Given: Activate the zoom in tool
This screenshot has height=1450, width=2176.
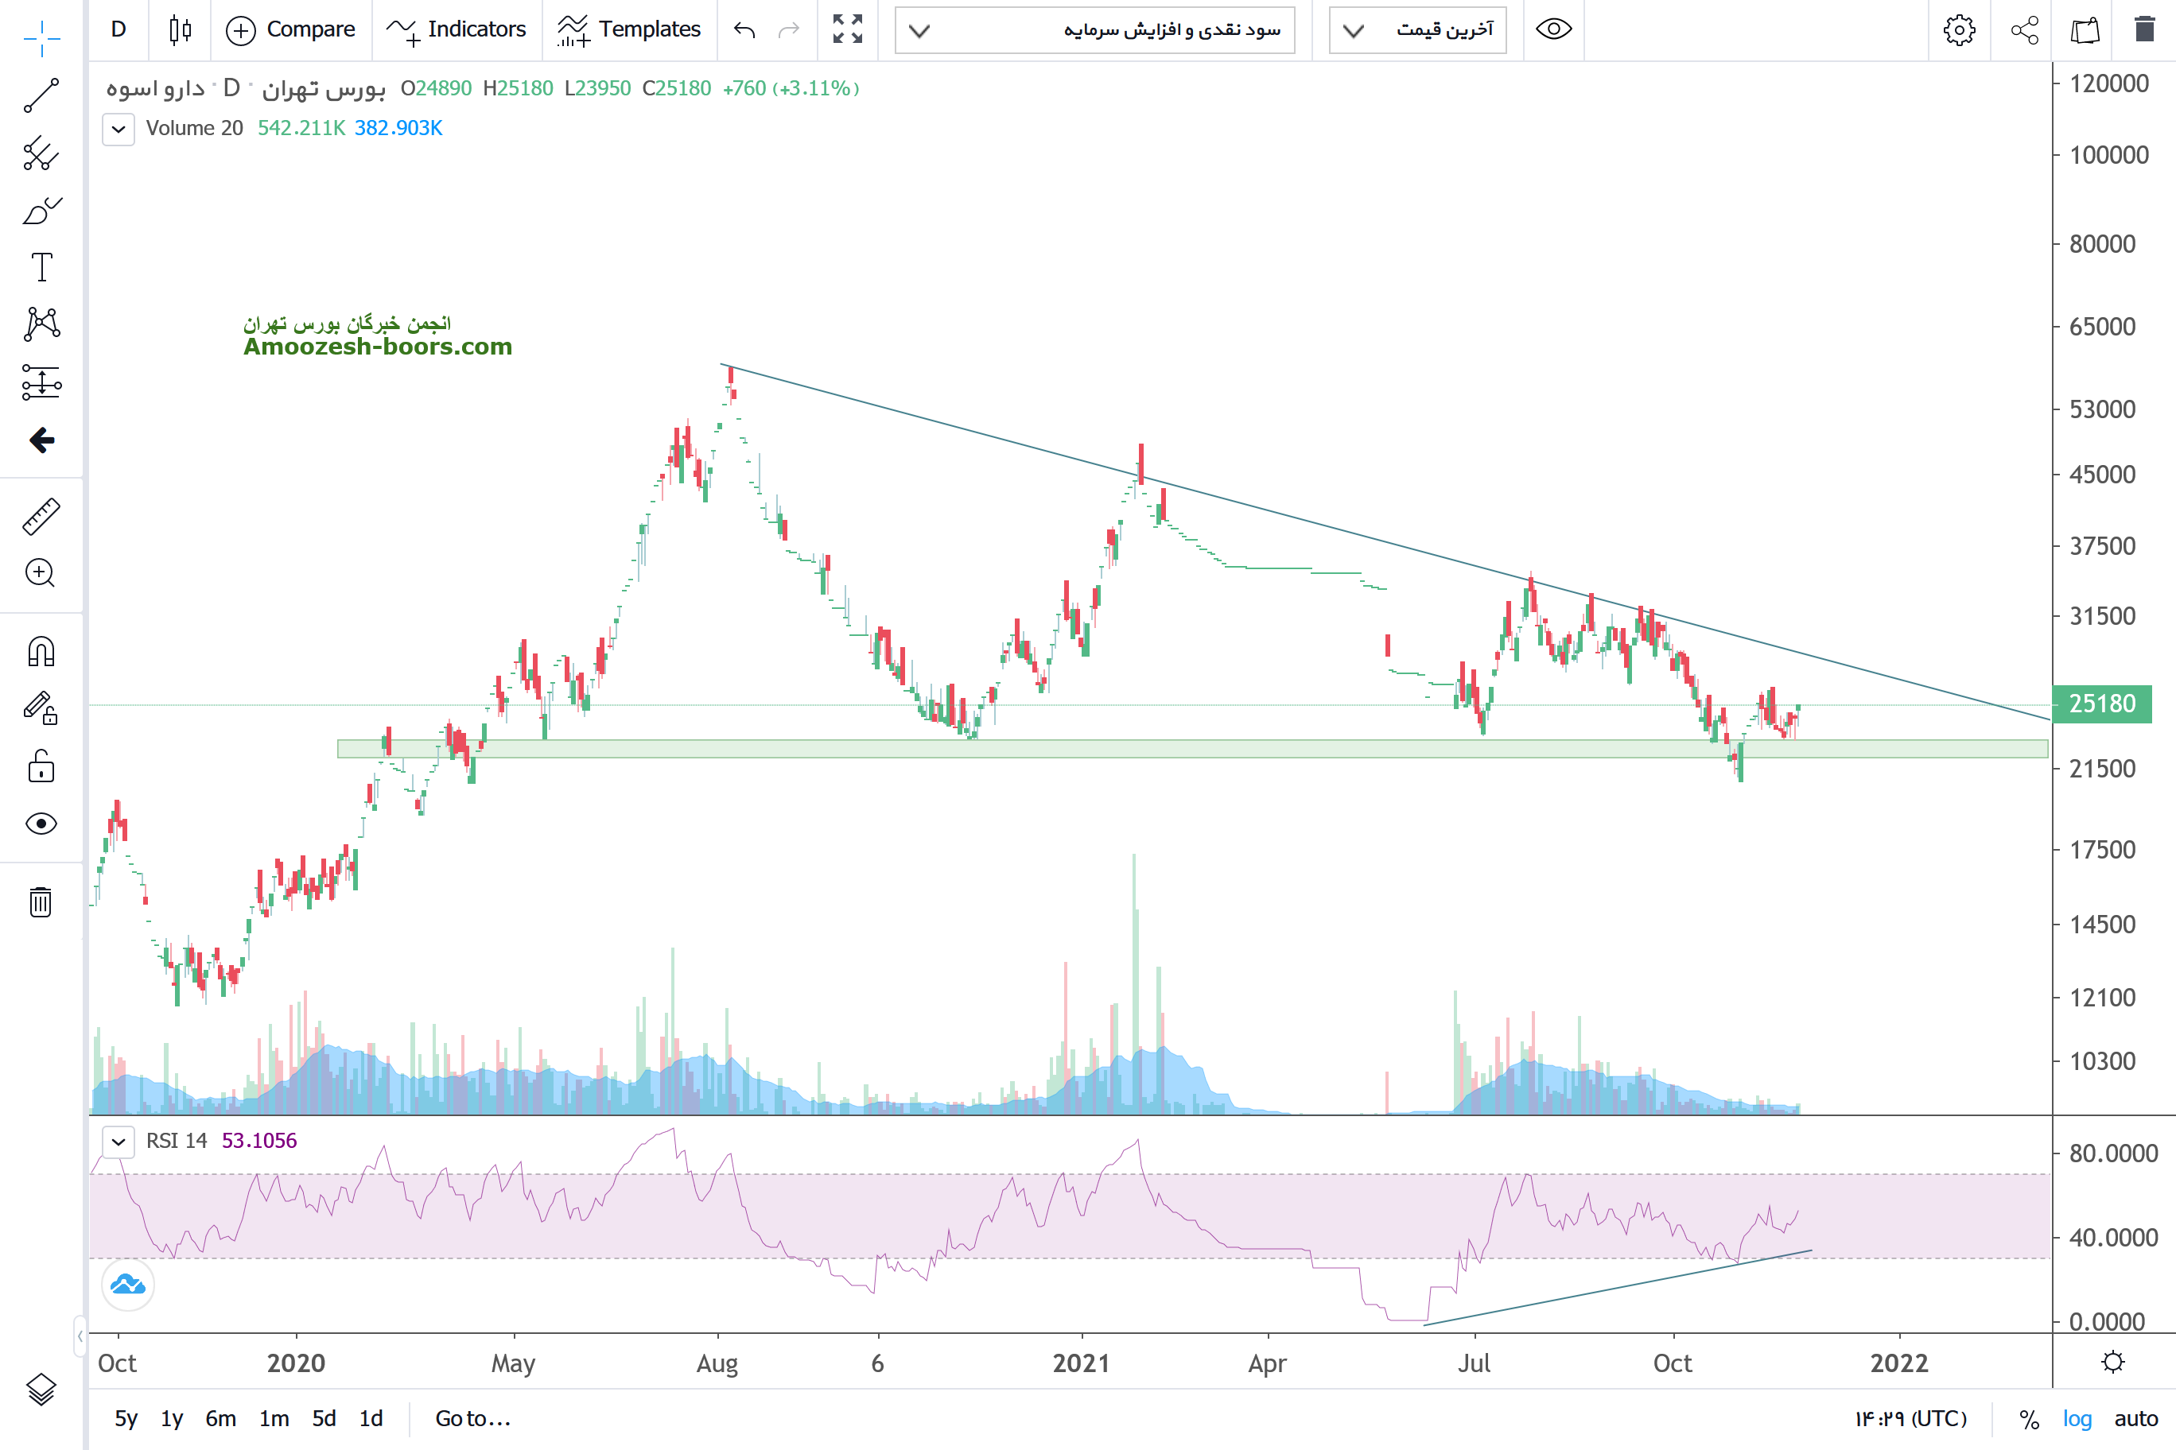Looking at the screenshot, I should pos(41,573).
